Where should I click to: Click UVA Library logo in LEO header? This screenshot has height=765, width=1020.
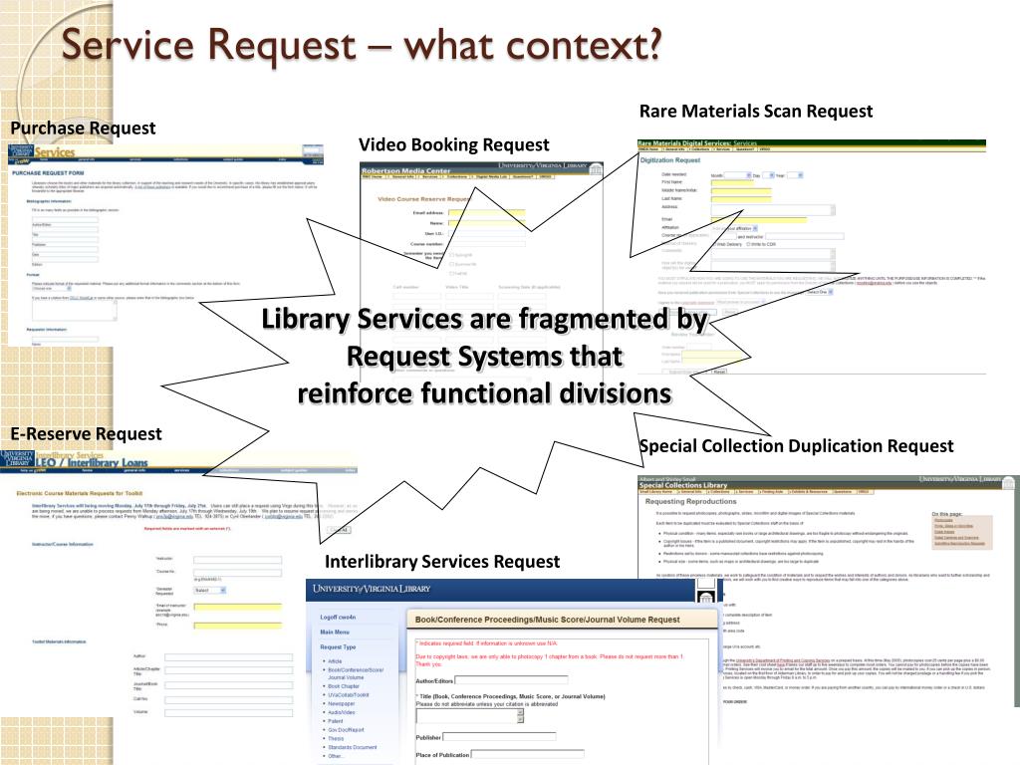click(x=17, y=458)
